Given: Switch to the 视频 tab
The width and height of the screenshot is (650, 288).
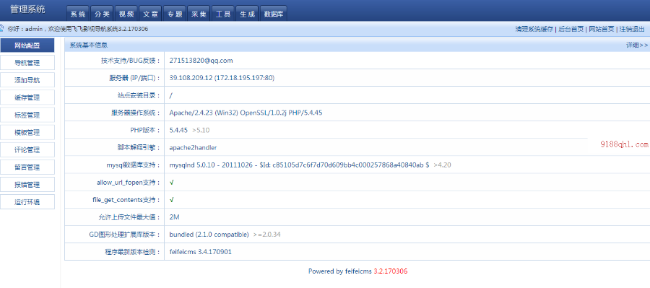Looking at the screenshot, I should pyautogui.click(x=126, y=14).
